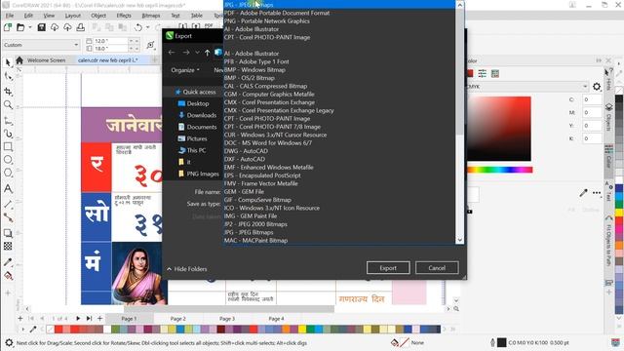Screen dimensions: 624x351
Task: Click the K value input field
Action: [592, 138]
